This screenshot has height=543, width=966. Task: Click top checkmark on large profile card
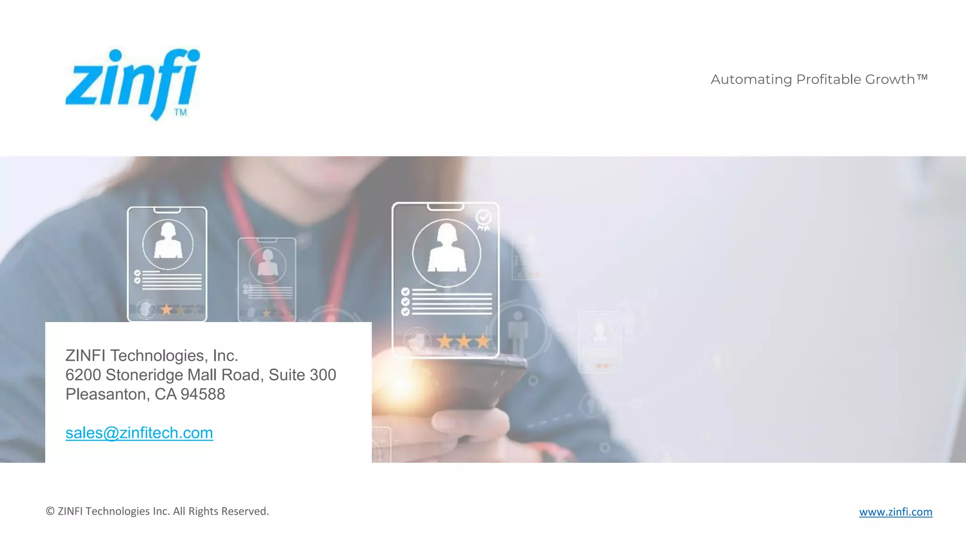[x=405, y=292]
